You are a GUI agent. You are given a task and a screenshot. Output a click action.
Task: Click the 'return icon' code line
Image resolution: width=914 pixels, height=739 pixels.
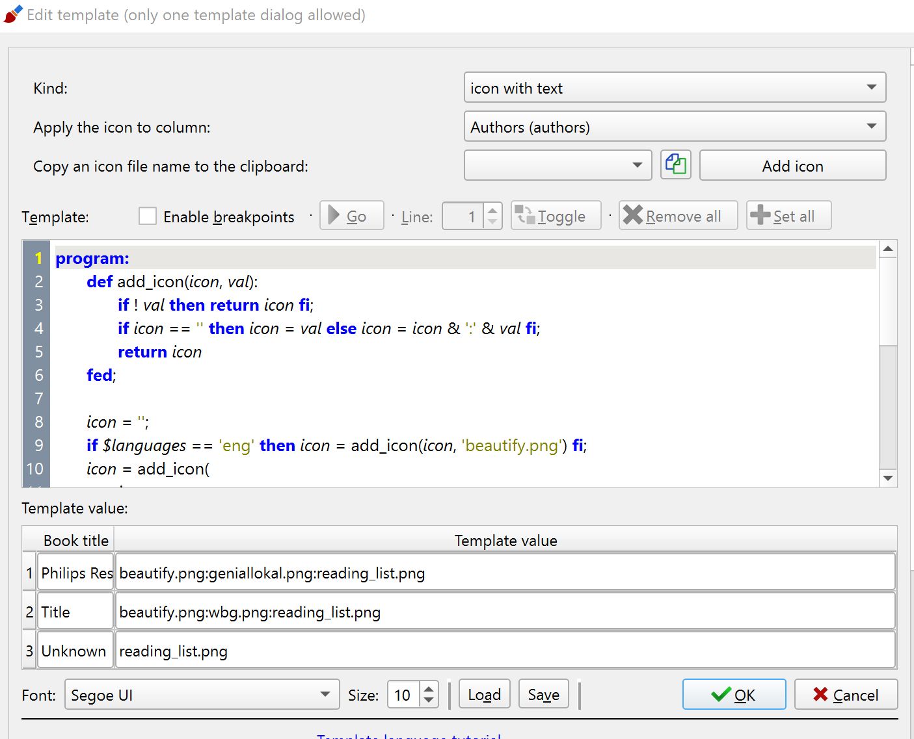tap(160, 352)
